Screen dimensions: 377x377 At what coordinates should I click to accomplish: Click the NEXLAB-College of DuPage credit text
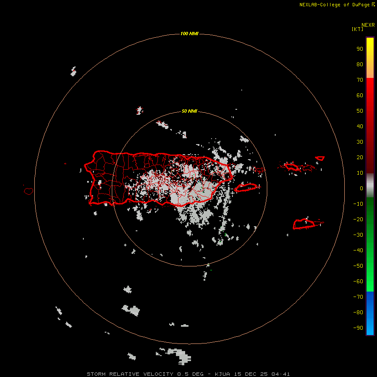(337, 5)
